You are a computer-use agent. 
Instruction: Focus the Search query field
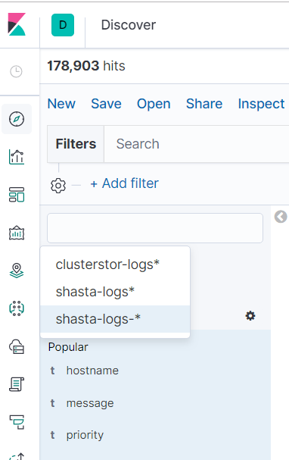197,144
